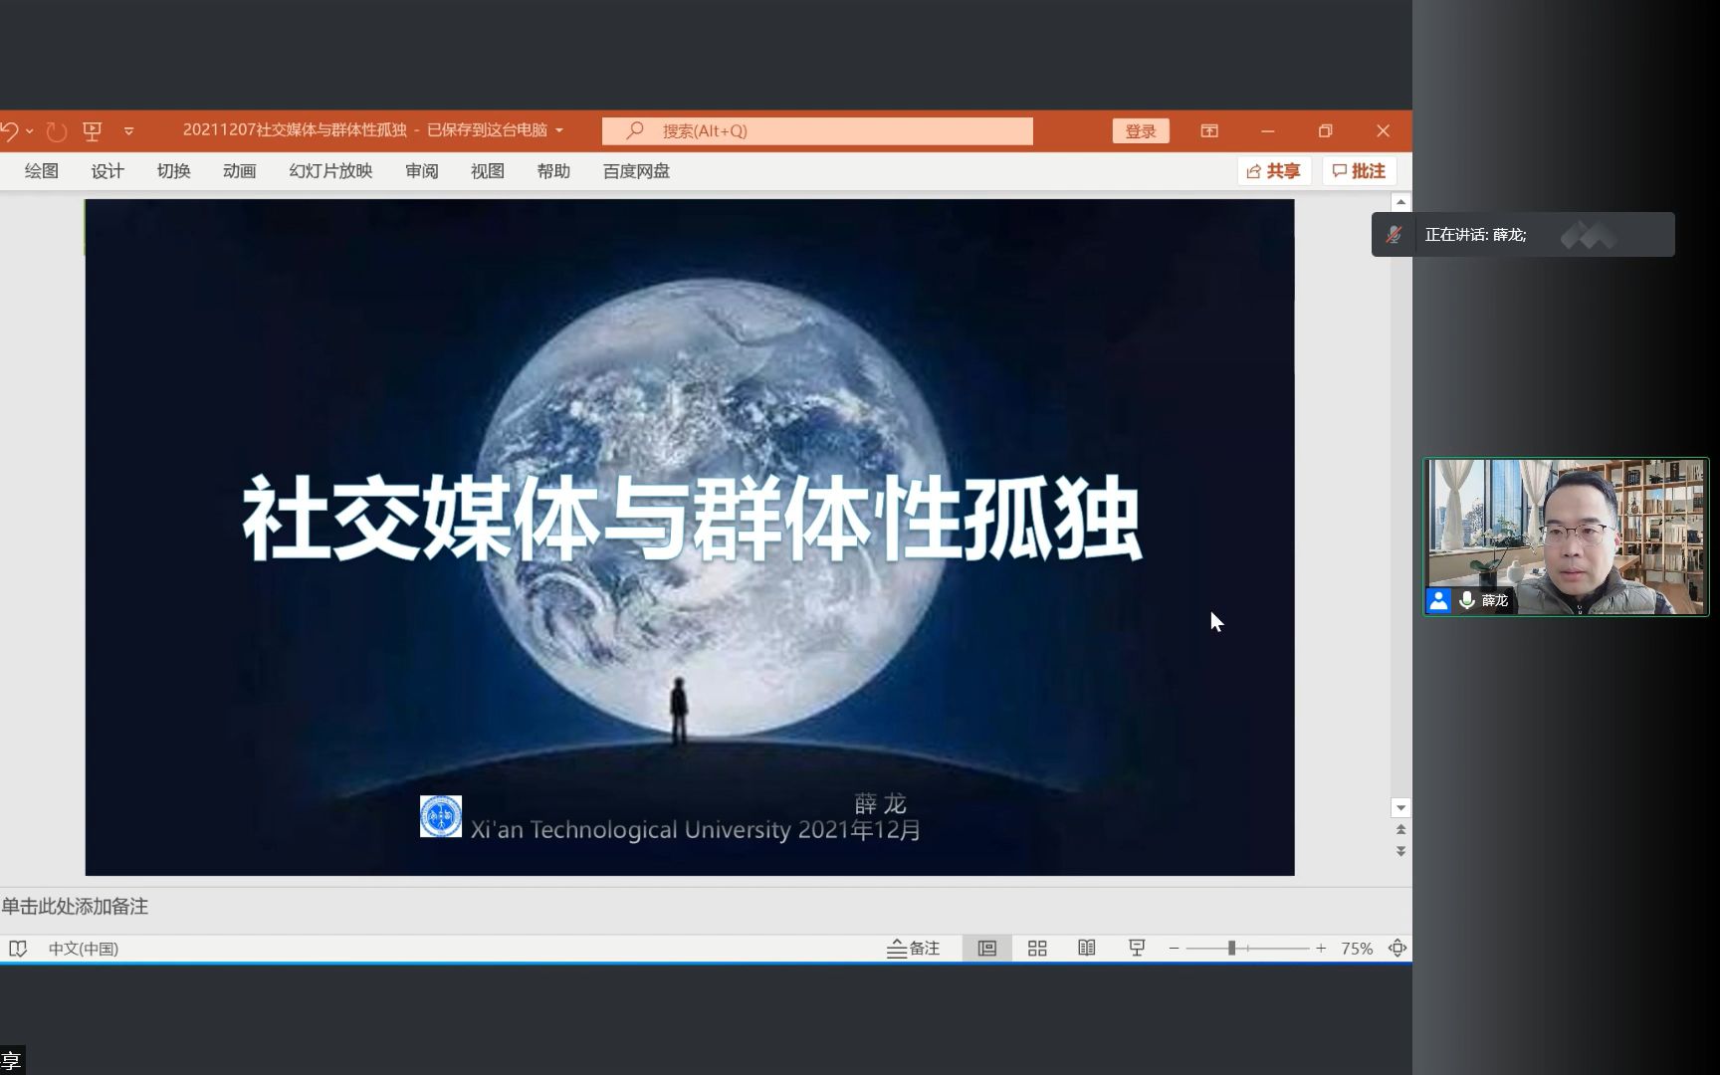
Task: Click the 共享 share button
Action: (1274, 171)
